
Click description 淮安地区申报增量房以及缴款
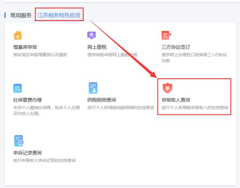[x=40, y=55]
